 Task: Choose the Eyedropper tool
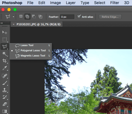[x=5, y=68]
